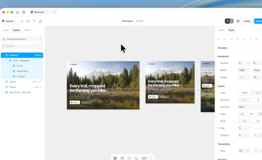Select the Scrim layer
262x160 pixels.
click(x=22, y=66)
